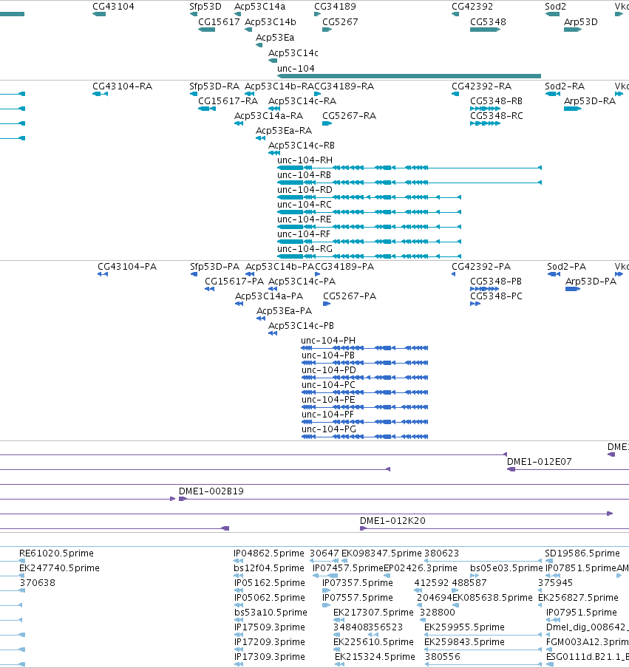Click the CG15617-RA transcript label
Screen dimensions: 629x668
[228, 101]
